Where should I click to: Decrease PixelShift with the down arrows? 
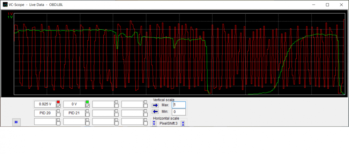click(154, 124)
